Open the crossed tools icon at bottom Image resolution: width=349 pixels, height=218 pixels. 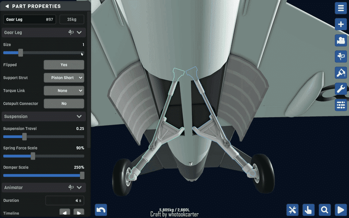(x=292, y=210)
